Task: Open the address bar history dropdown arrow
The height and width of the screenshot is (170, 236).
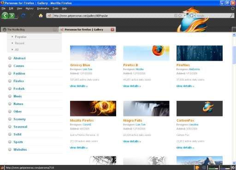Action: tap(185, 16)
